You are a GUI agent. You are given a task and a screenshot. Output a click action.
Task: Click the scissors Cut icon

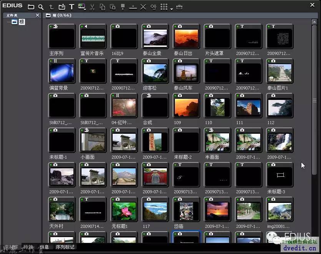tap(92, 7)
